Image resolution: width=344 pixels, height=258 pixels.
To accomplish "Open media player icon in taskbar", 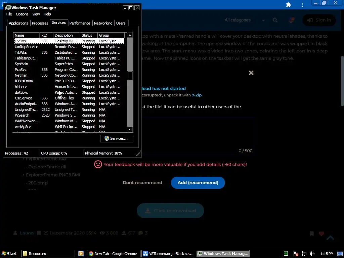I will point(81,254).
